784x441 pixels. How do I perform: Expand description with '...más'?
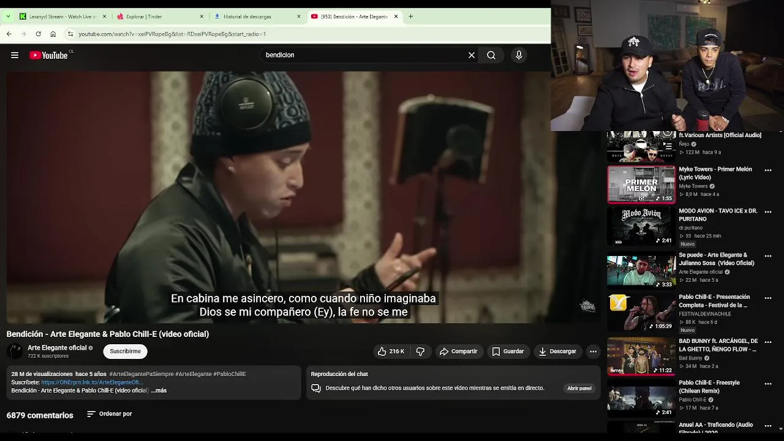[x=159, y=391]
